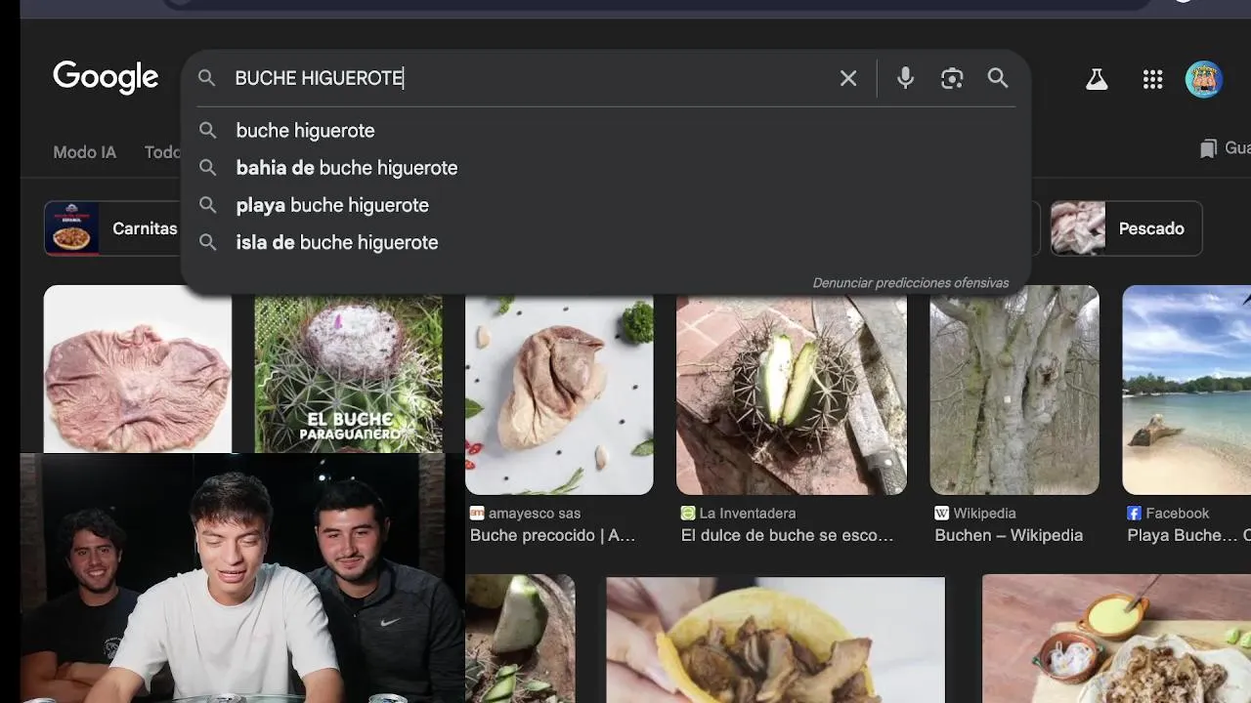Screen dimensions: 1251x703
Task: Switch to the Modo IA tab
Action: [84, 152]
